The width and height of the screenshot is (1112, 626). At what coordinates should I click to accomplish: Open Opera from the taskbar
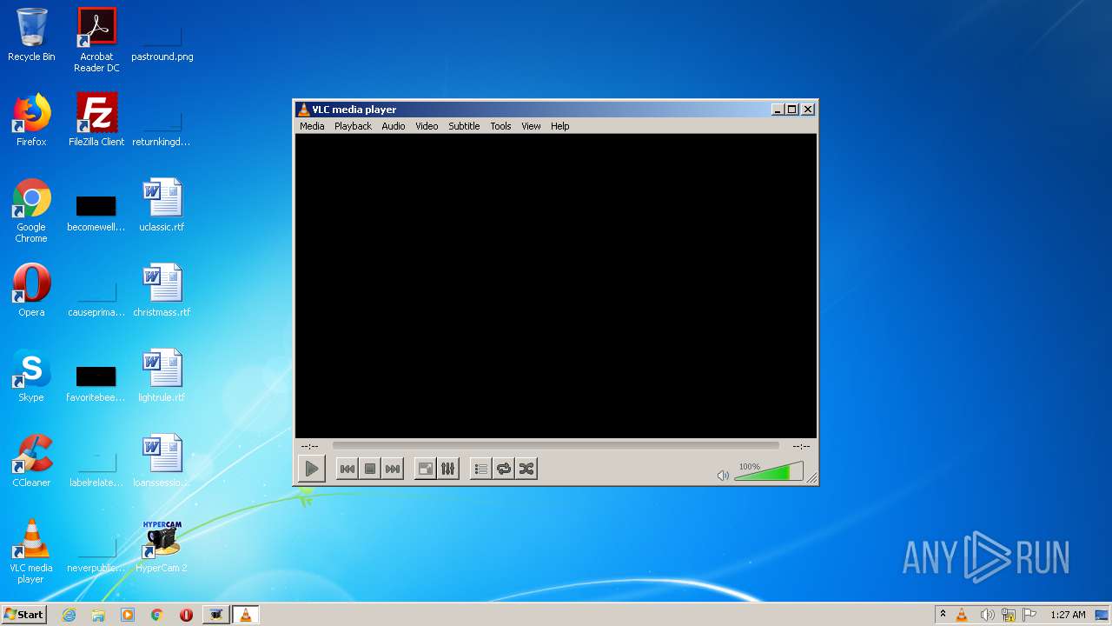point(186,615)
